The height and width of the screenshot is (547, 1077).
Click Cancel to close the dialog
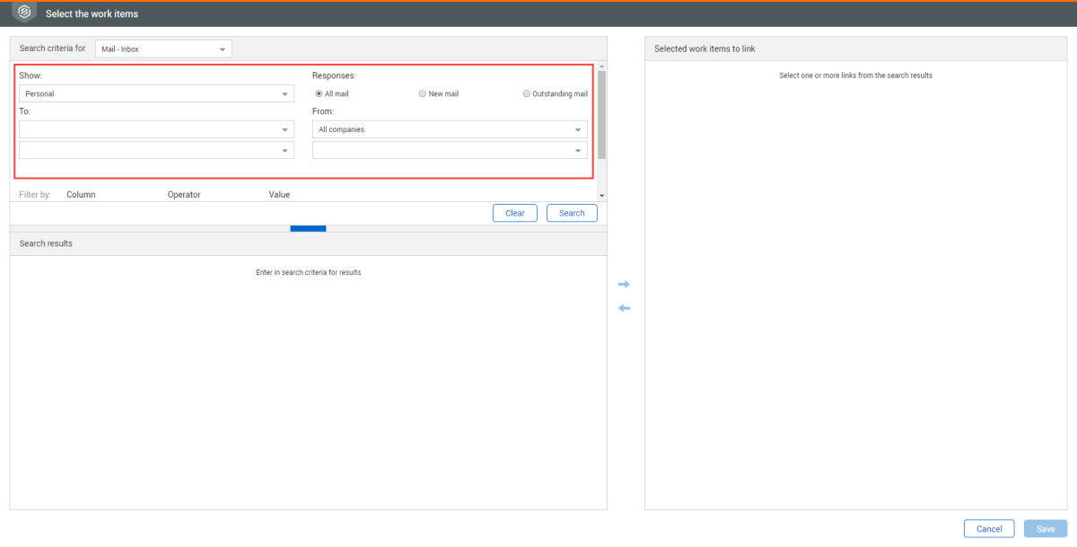[x=988, y=529]
